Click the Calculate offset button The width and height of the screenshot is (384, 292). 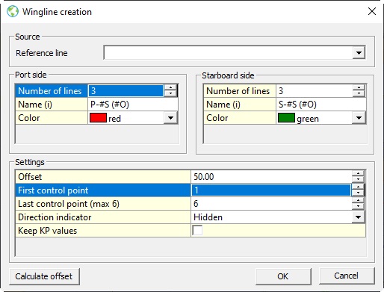point(44,276)
